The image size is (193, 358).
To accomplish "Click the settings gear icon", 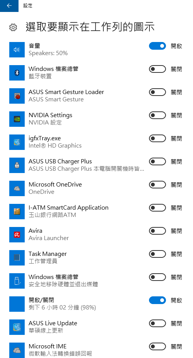I will (13, 27).
